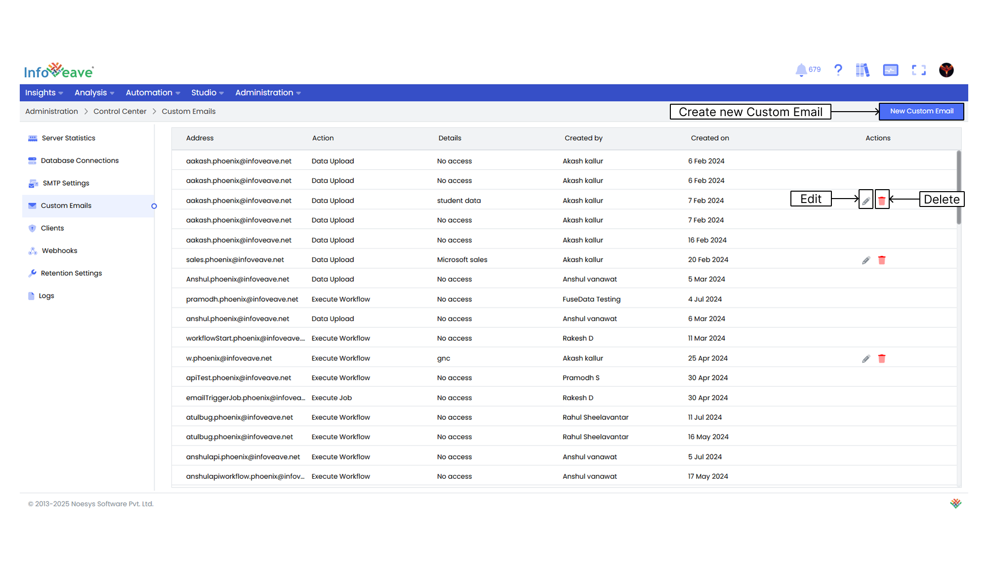The width and height of the screenshot is (988, 573).
Task: Go to Administration breadcrumb
Action: [x=51, y=112]
